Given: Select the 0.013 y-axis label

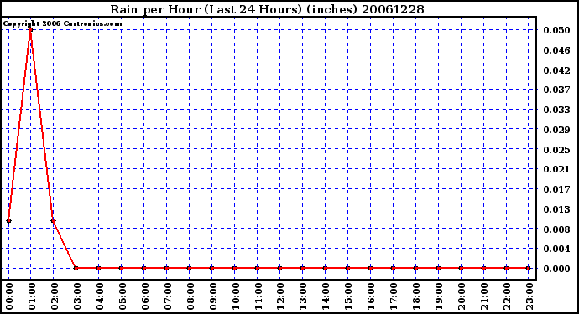Looking at the screenshot, I should click(x=556, y=209).
